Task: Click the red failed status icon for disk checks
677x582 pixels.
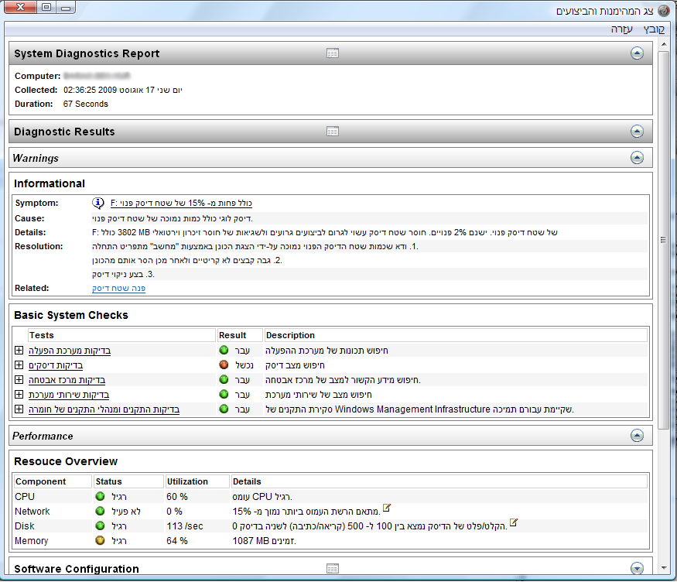Action: point(224,365)
